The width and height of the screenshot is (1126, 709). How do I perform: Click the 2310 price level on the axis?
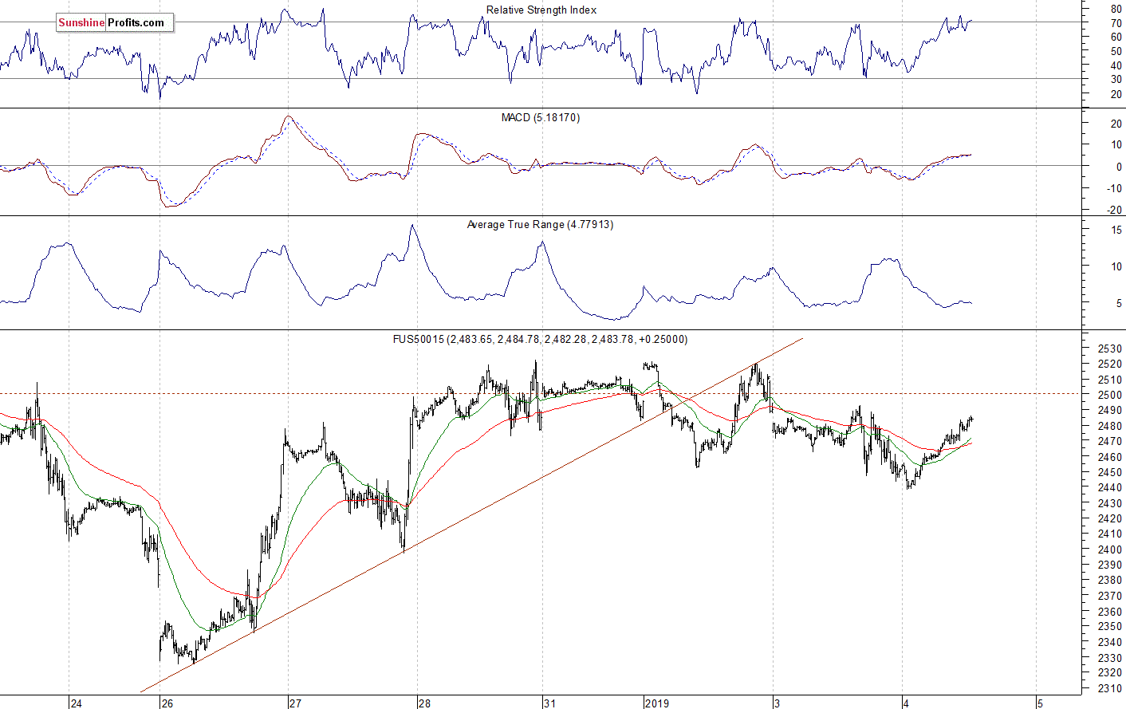1110,688
